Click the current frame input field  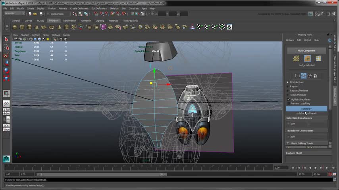281,167
